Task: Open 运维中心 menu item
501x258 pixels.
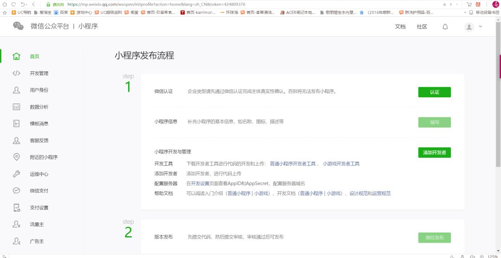Action: click(x=39, y=174)
